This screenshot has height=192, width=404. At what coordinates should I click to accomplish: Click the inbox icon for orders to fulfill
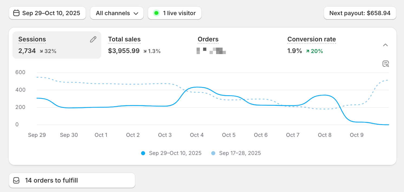[17, 180]
